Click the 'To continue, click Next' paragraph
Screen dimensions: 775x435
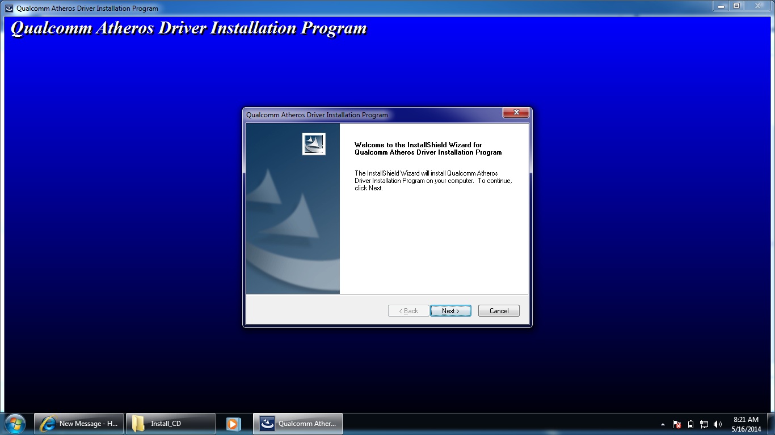coord(433,181)
